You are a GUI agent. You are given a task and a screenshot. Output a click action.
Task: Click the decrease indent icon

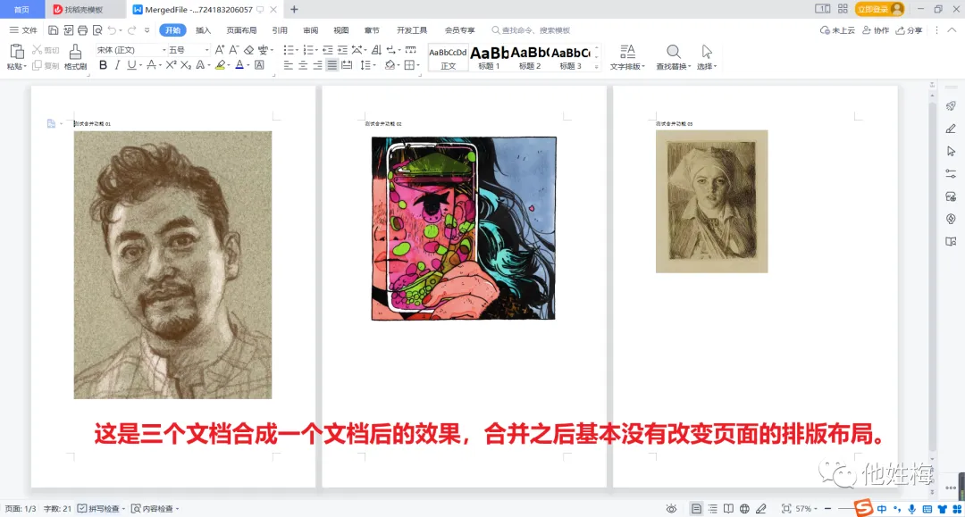pyautogui.click(x=327, y=50)
